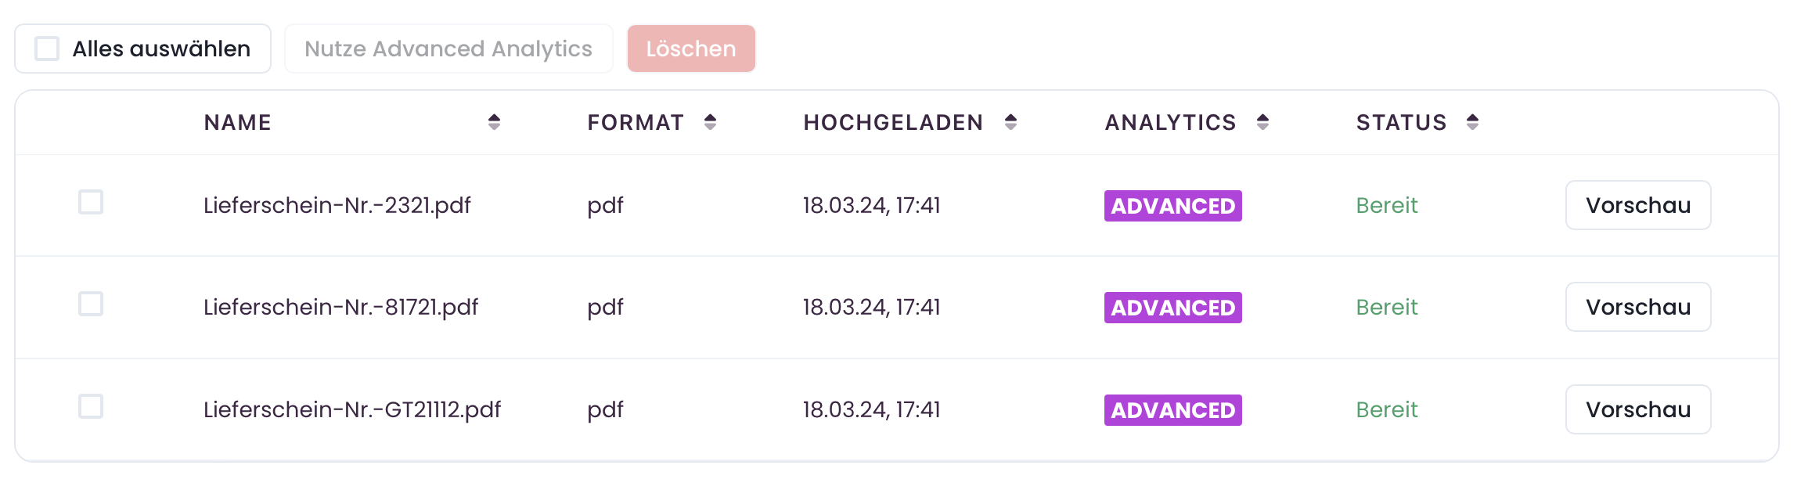Mark the Lieferschein-Nr.-GT21112.pdf row checkbox
1808x490 pixels.
tap(91, 406)
